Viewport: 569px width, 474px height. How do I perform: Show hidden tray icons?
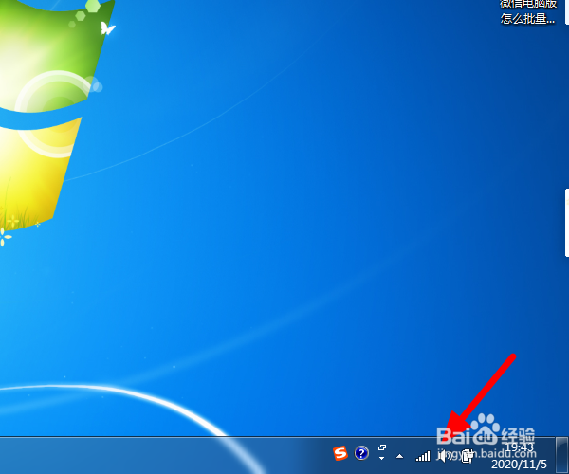[400, 456]
